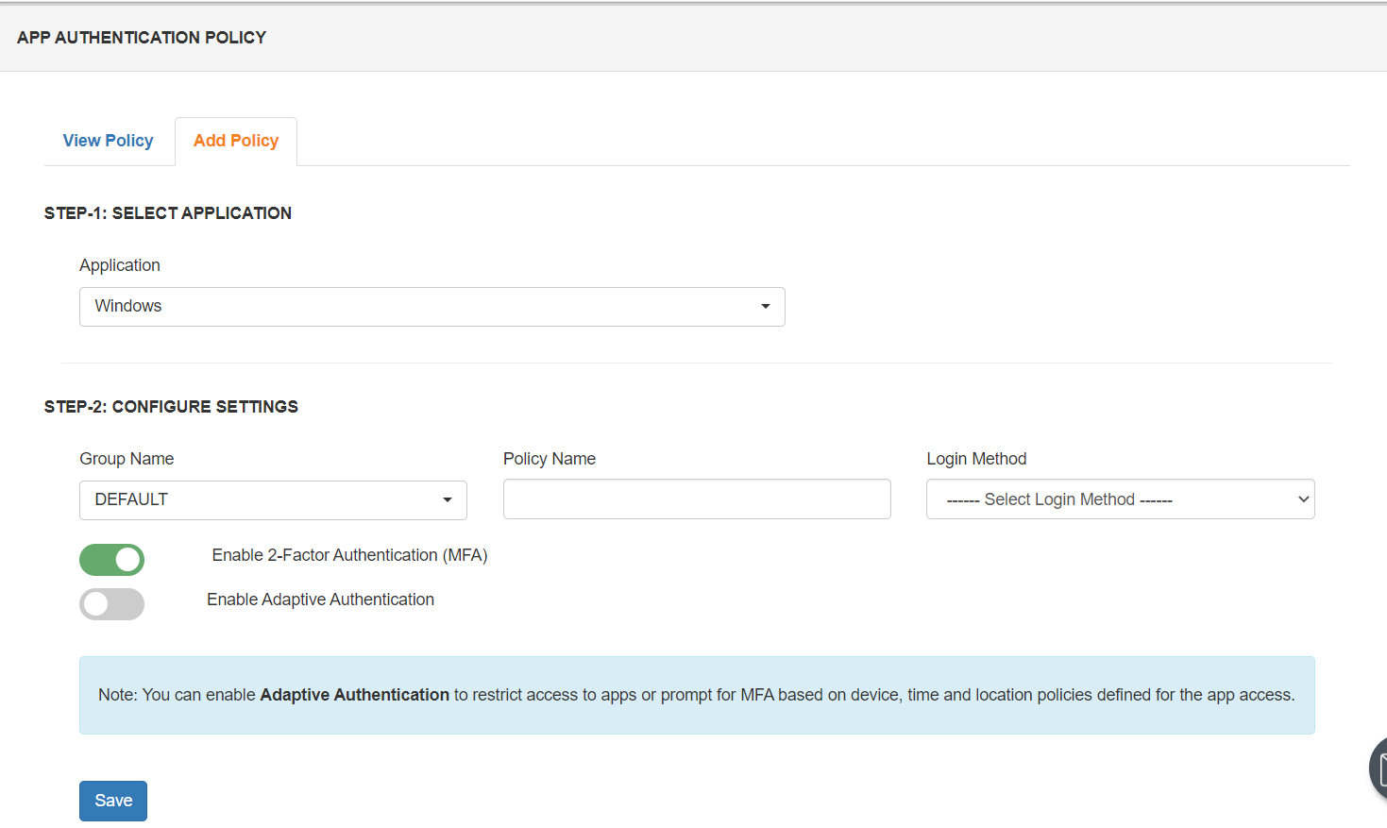Open the Select Login Method dropdown

[1120, 499]
